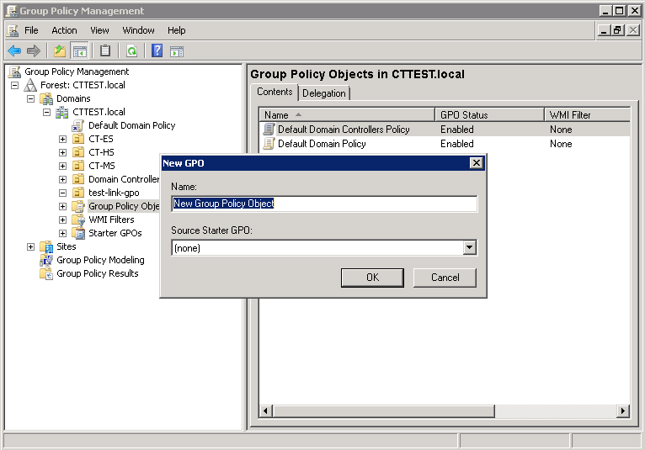Toggle Show/Hide Console Tree icon
The width and height of the screenshot is (645, 450).
[x=80, y=50]
